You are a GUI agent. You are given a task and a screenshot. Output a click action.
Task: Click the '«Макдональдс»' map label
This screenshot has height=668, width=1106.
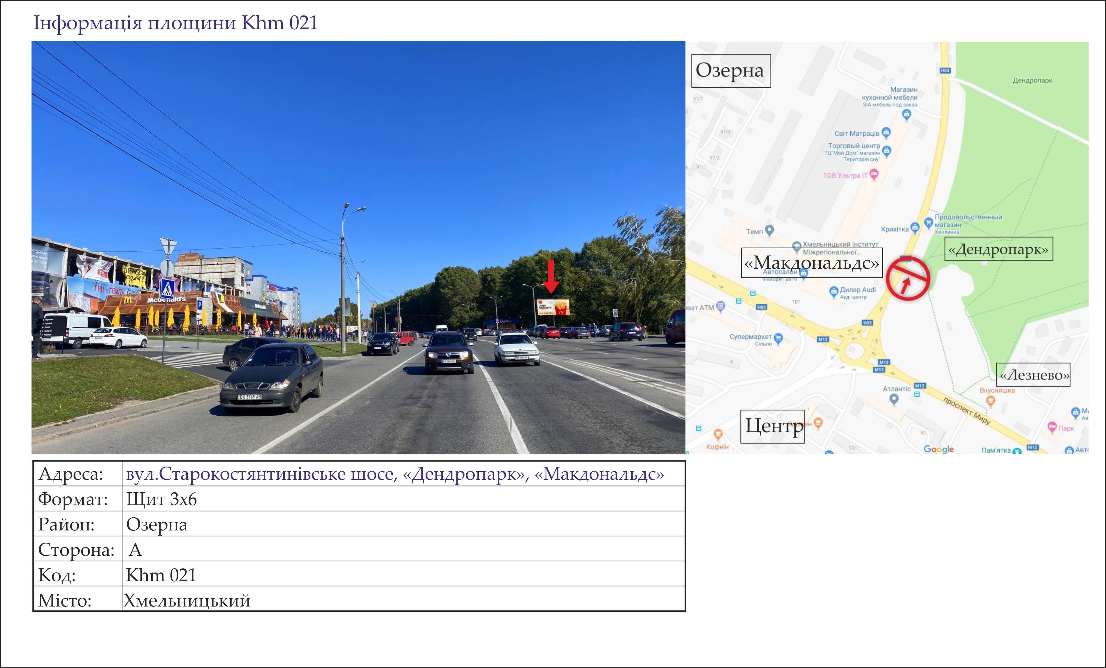tap(812, 263)
